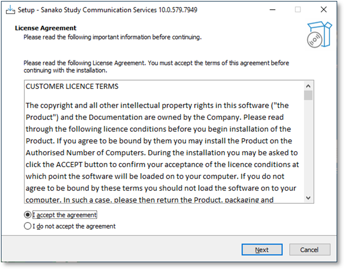Click the greyed-out maximize button
Image resolution: width=344 pixels, height=269 pixels.
pos(298,10)
